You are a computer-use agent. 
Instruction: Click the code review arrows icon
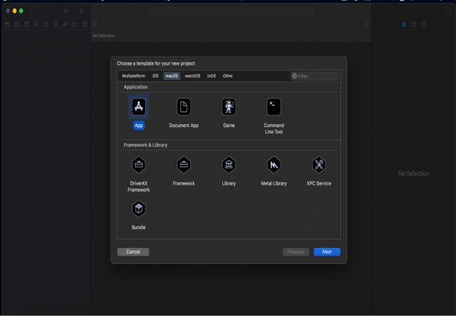pos(363,11)
